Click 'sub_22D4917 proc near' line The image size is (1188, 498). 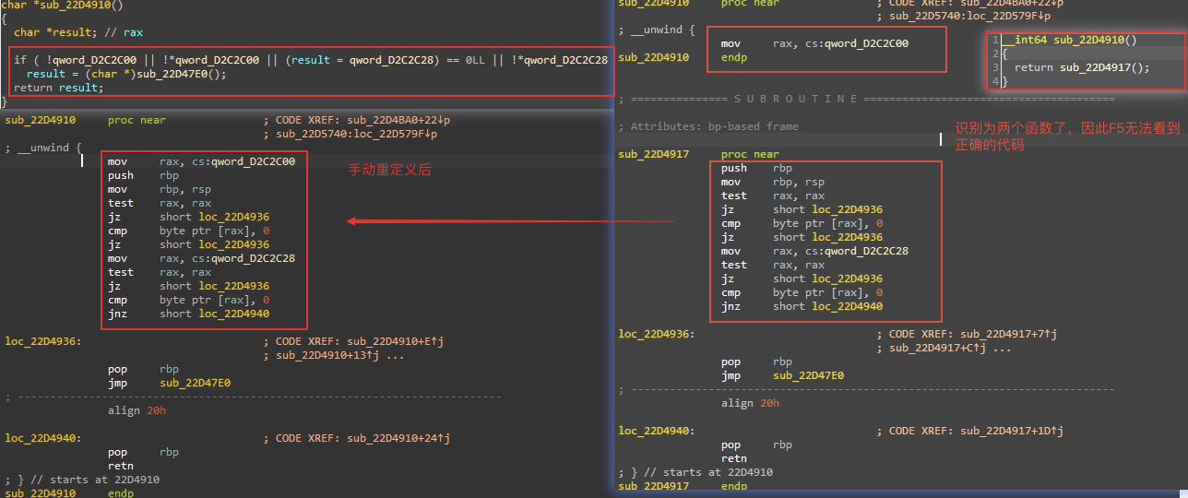(x=699, y=154)
